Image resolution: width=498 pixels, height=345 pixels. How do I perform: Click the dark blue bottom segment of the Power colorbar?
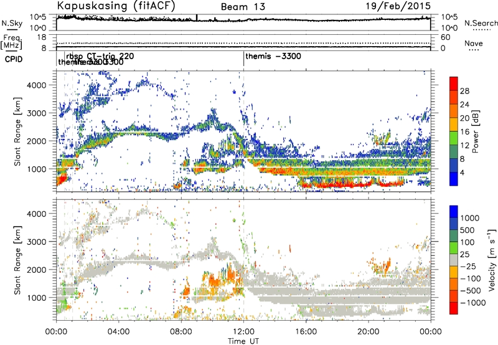454,179
